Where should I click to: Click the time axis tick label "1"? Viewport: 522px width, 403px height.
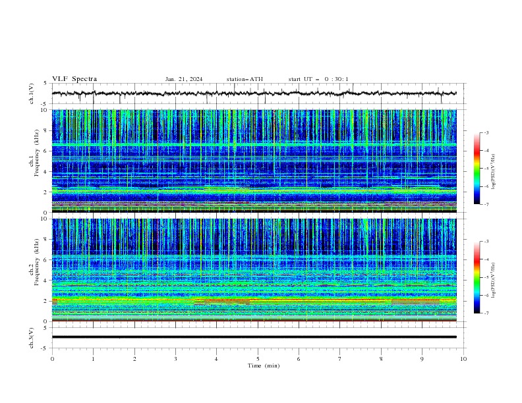93,359
